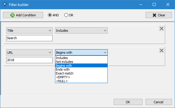Remove the URL condition with X icon
The image size is (175, 108).
(x=162, y=50)
